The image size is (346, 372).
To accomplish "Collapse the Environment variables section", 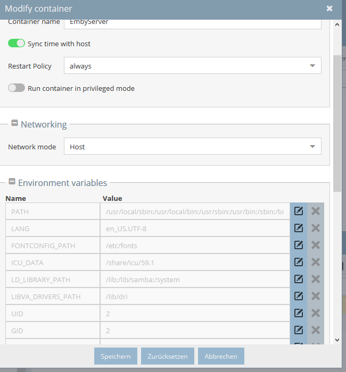I will click(x=12, y=182).
